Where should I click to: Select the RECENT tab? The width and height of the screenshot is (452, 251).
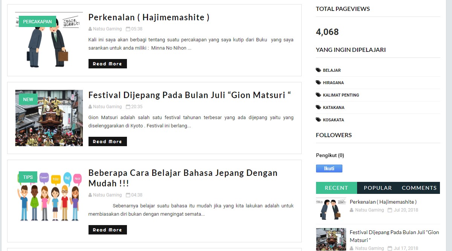336,187
